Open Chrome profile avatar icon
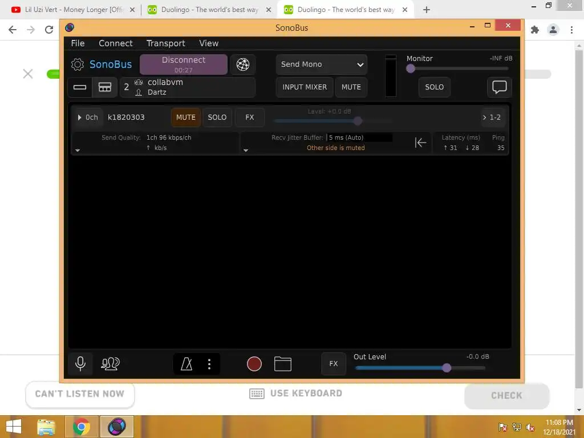The height and width of the screenshot is (438, 584). tap(553, 30)
